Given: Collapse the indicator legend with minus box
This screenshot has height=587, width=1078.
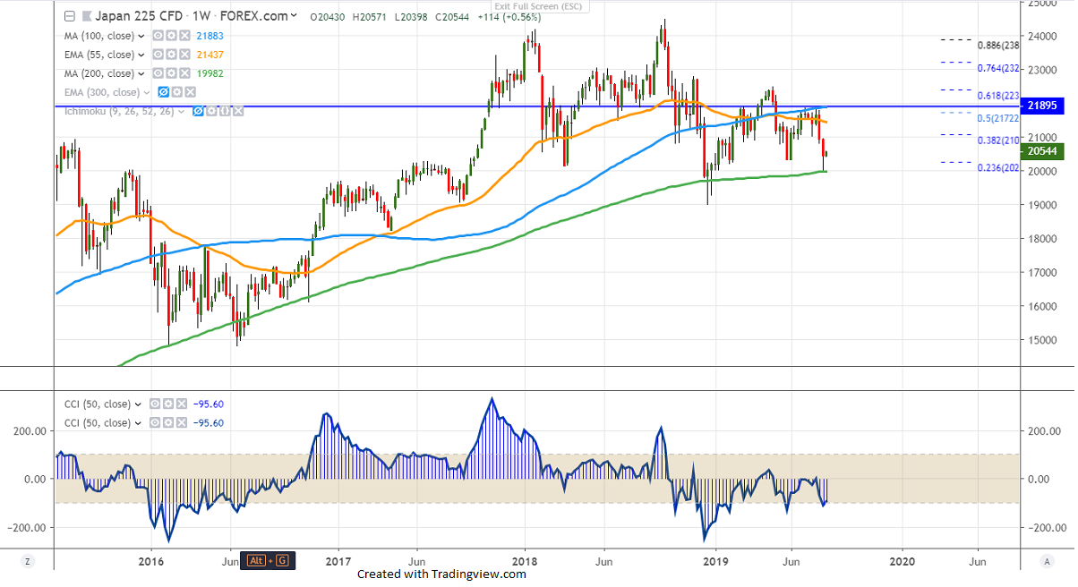Looking at the screenshot, I should [x=70, y=16].
